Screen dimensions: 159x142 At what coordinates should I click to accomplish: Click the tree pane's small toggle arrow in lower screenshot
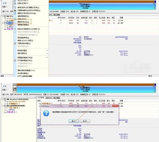[x=35, y=97]
